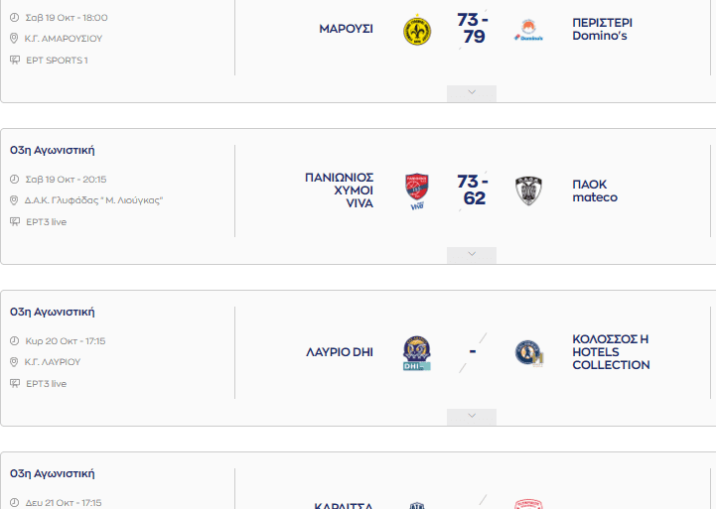Open ΚΟΛΟΣΣΟΣ H HOTELS COLLECTION team page

pyautogui.click(x=611, y=352)
